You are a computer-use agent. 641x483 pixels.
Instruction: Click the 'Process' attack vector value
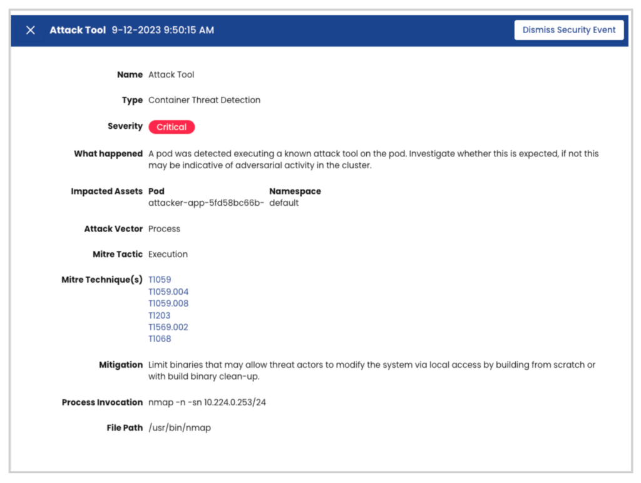(x=164, y=229)
